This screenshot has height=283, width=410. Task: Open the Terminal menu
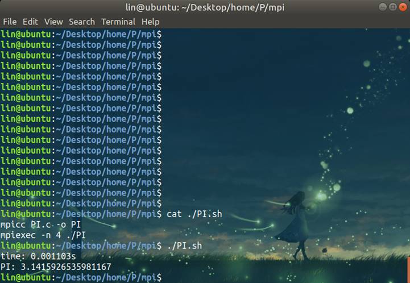(118, 22)
